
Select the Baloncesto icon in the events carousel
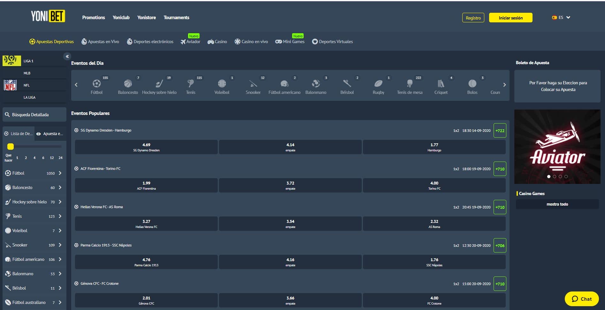(128, 84)
